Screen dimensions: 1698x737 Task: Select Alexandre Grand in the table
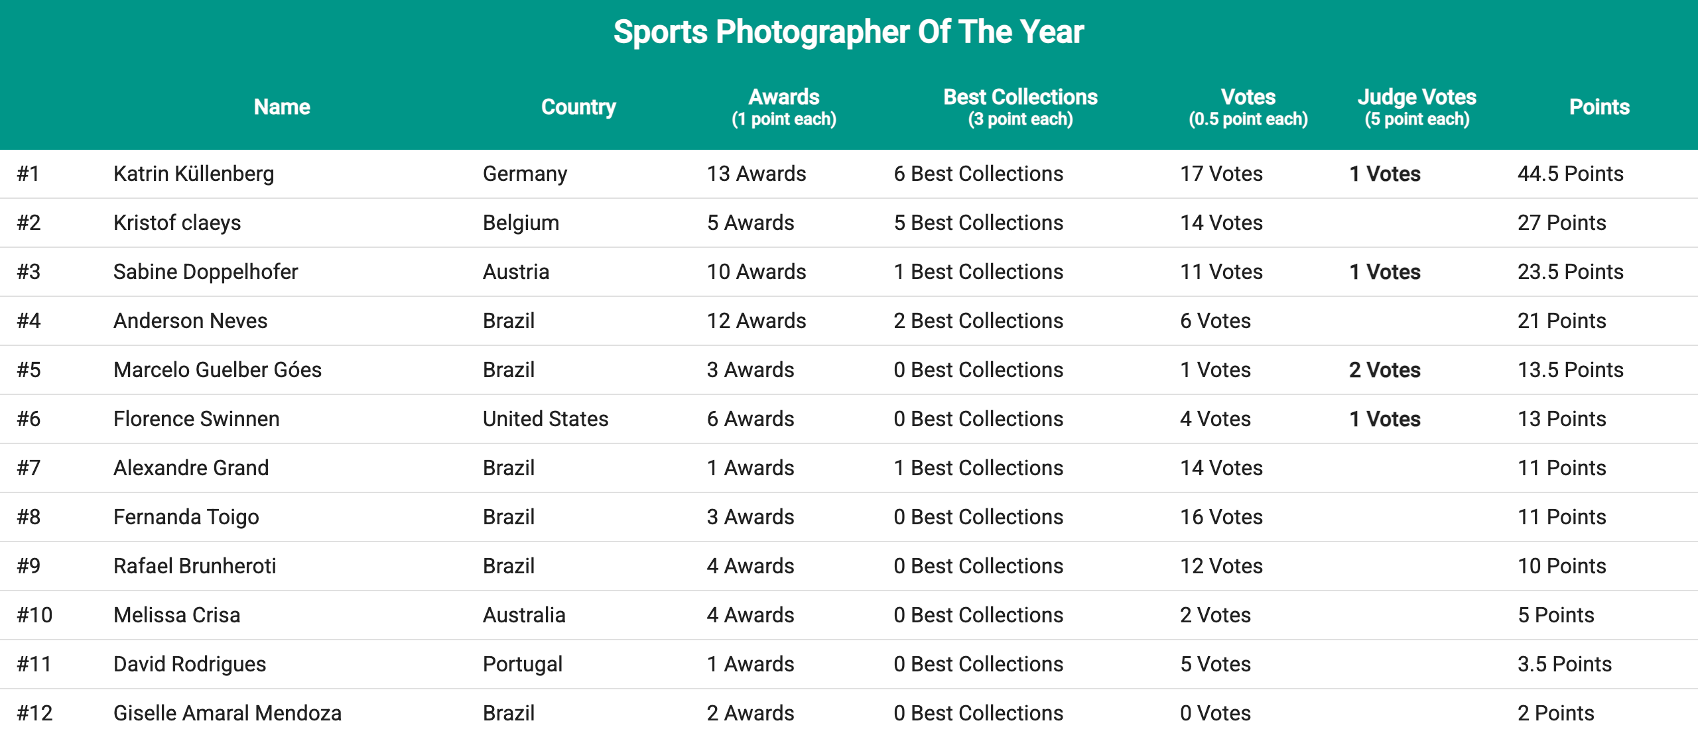(x=191, y=468)
